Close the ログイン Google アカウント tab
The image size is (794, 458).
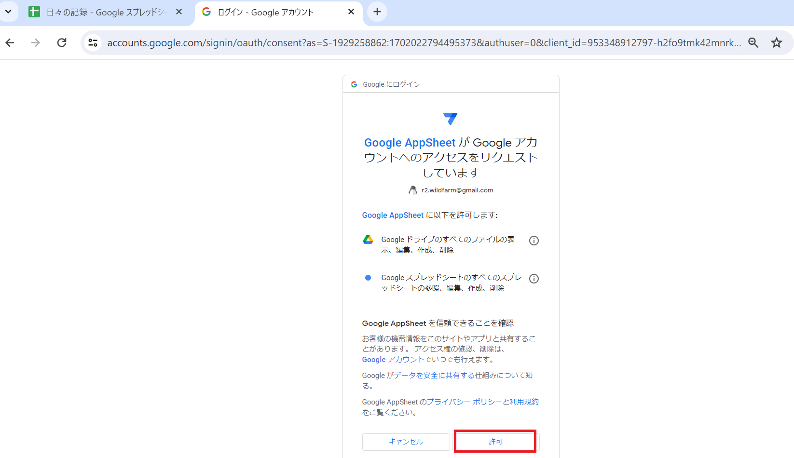(351, 12)
